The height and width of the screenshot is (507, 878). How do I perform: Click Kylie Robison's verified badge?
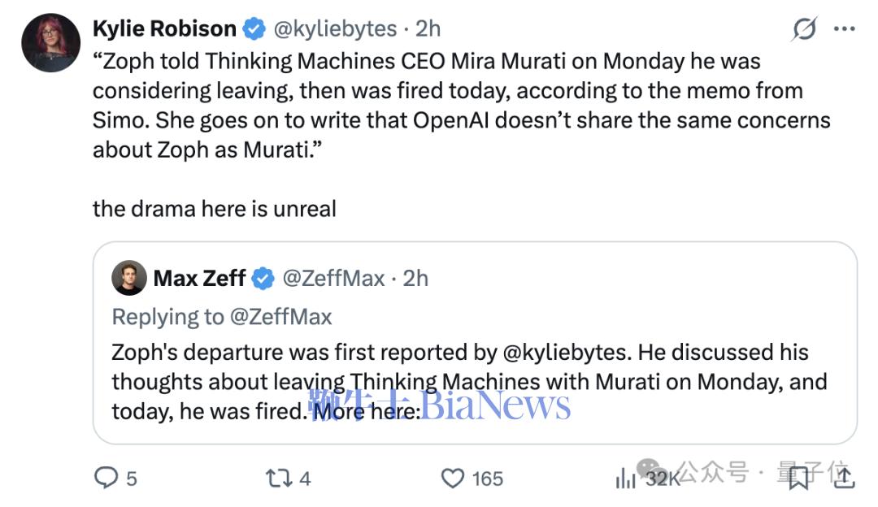[254, 29]
